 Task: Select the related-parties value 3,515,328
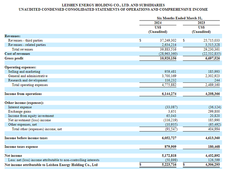coord(212,45)
